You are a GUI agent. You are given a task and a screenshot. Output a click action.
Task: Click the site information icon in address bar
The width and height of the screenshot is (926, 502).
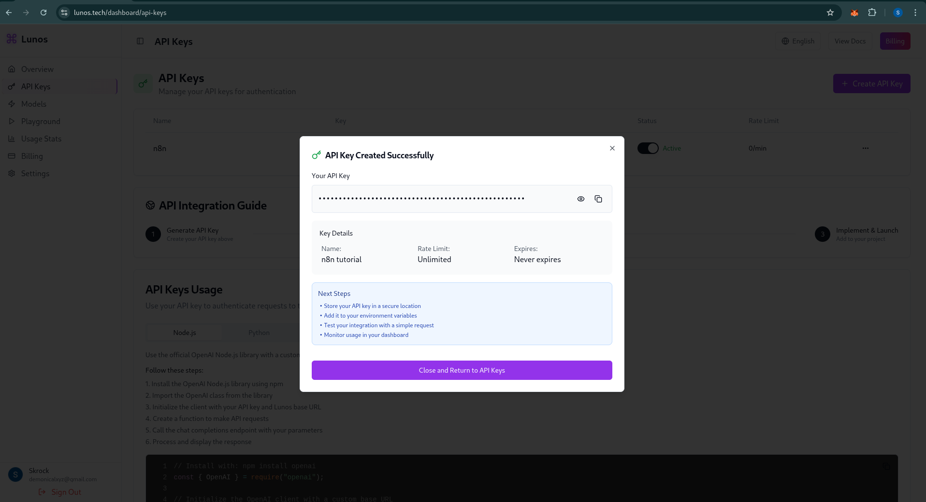click(x=64, y=13)
